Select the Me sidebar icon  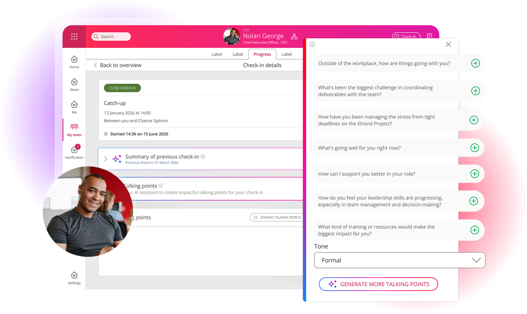click(74, 105)
